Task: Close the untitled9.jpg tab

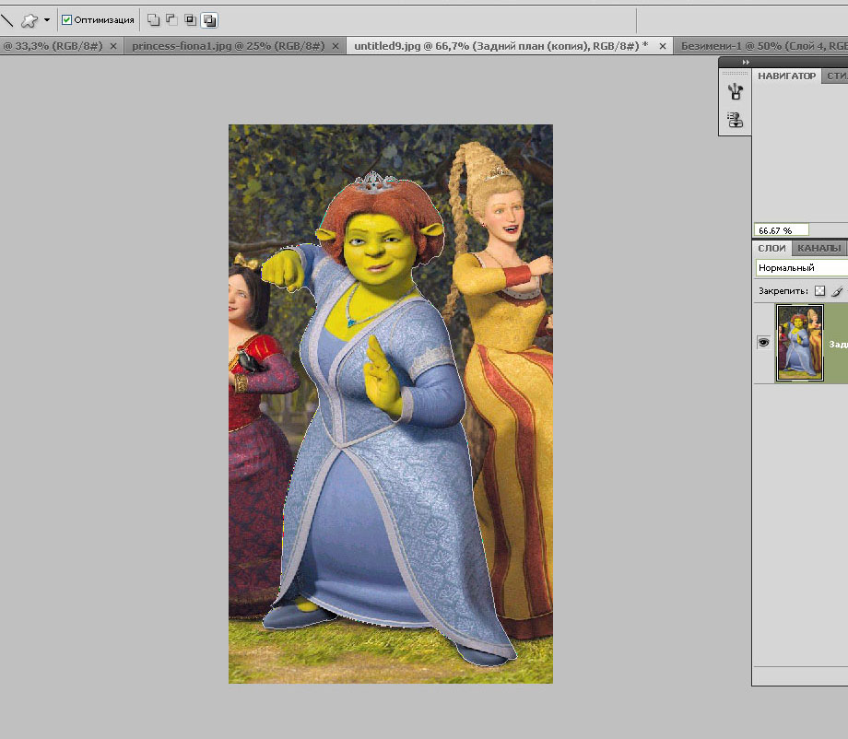Action: (663, 46)
